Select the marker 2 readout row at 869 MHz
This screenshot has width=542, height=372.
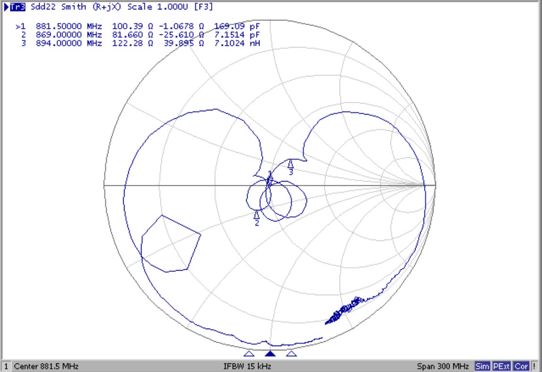(x=139, y=35)
